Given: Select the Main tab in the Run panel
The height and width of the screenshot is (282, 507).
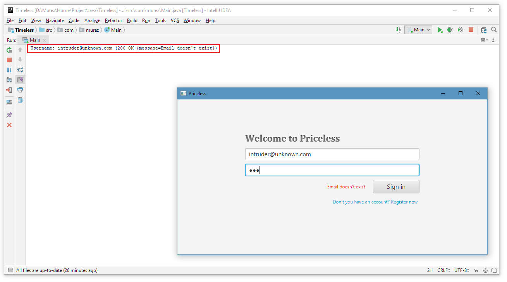Looking at the screenshot, I should coord(35,40).
